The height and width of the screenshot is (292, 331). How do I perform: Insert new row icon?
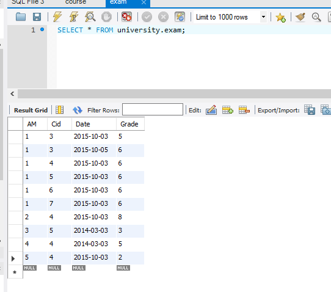(228, 110)
